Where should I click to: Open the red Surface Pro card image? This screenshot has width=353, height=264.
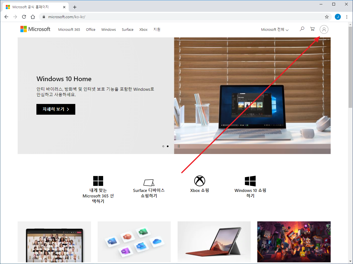[x=214, y=242]
